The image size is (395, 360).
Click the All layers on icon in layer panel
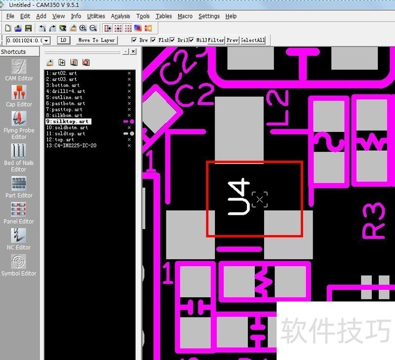[x=74, y=62]
